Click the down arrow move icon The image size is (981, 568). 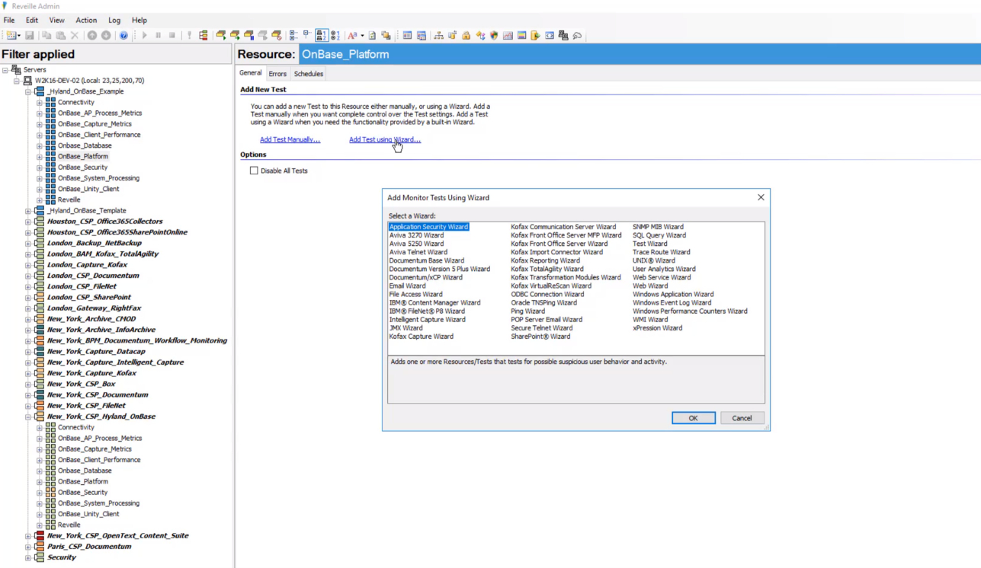click(106, 36)
